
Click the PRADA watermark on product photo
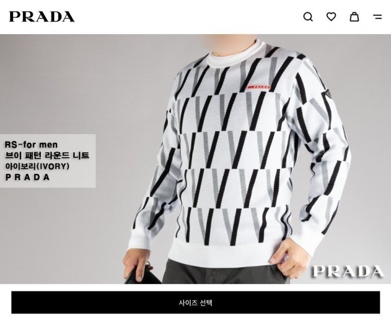point(348,272)
